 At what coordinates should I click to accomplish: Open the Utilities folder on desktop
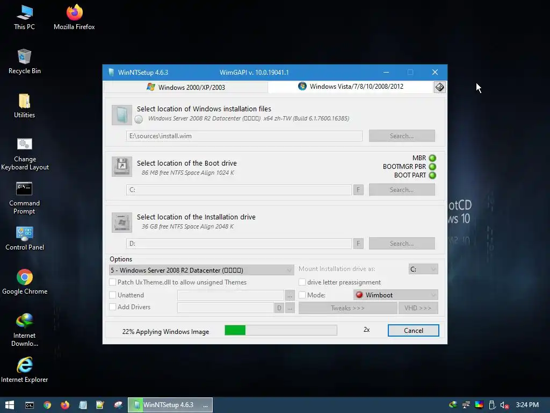click(24, 106)
